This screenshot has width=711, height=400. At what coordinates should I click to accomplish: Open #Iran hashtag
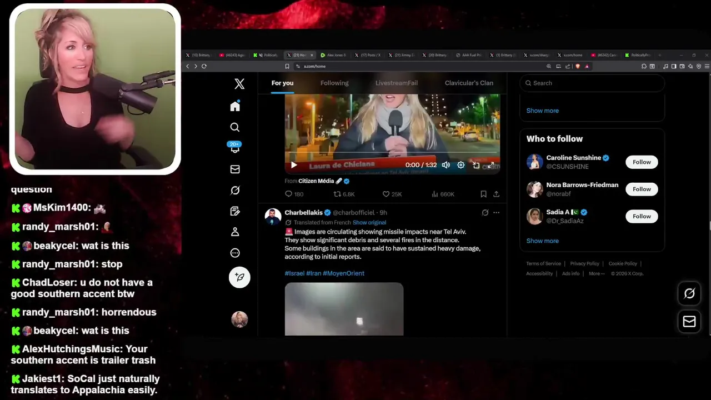313,273
